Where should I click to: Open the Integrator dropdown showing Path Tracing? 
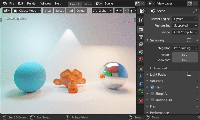point(185,48)
